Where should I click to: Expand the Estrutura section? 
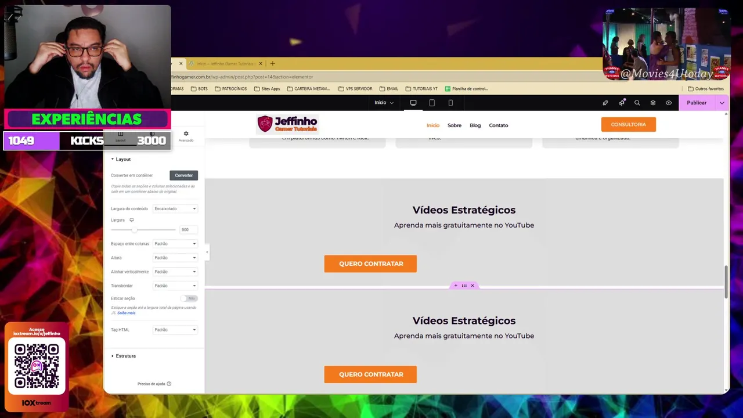coord(123,356)
